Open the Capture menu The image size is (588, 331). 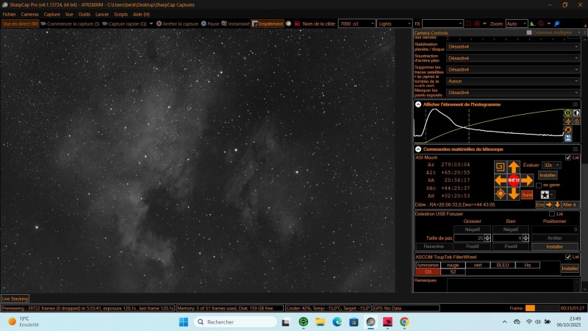(x=51, y=14)
